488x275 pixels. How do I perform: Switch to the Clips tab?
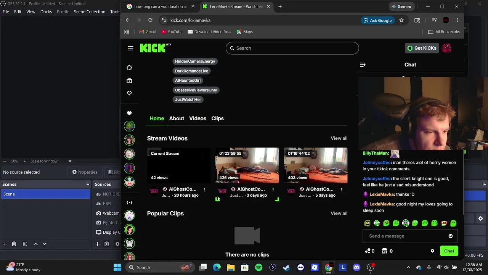click(x=218, y=118)
